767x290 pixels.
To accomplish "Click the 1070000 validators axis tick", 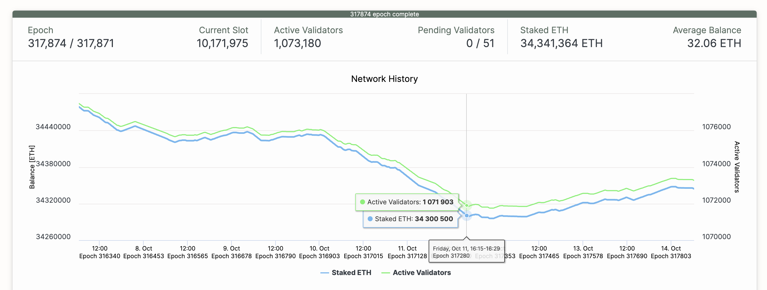I will pyautogui.click(x=716, y=237).
